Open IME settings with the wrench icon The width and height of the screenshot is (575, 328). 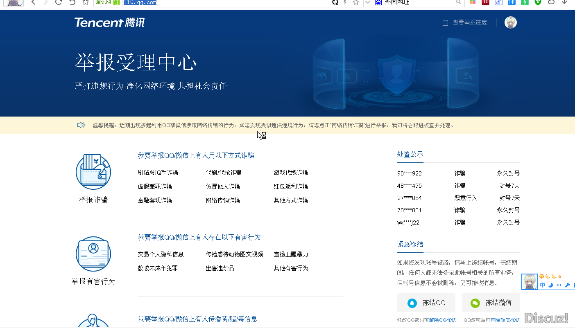click(x=568, y=285)
